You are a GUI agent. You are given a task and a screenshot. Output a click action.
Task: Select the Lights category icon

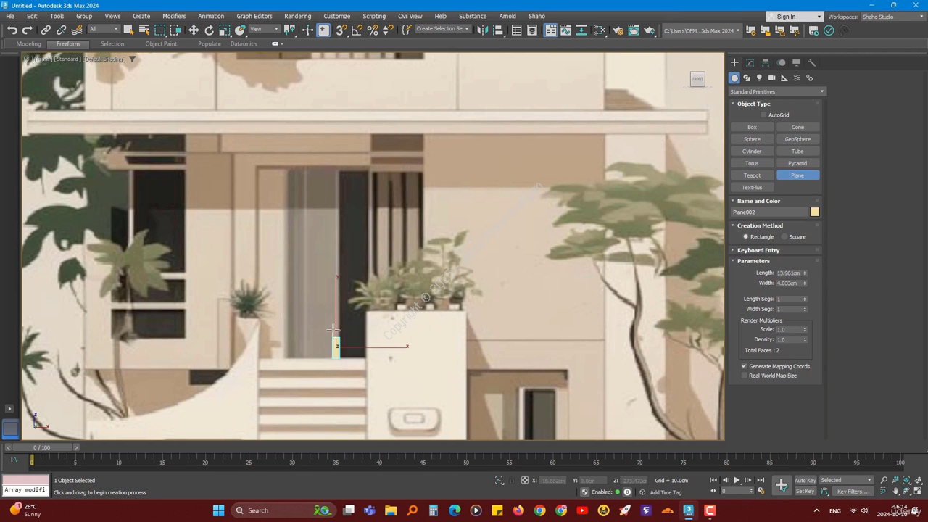[759, 78]
